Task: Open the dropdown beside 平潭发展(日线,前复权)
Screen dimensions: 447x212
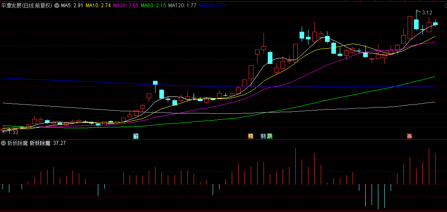Action: click(x=57, y=6)
